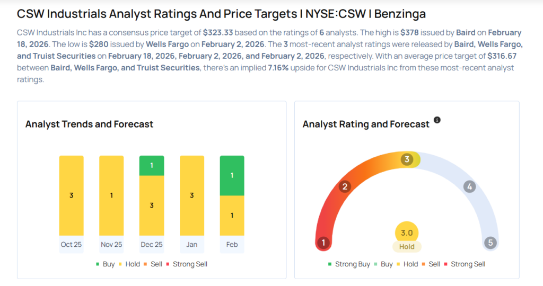Click gauge marker number 1
Screen dimensions: 543x286
323,243
